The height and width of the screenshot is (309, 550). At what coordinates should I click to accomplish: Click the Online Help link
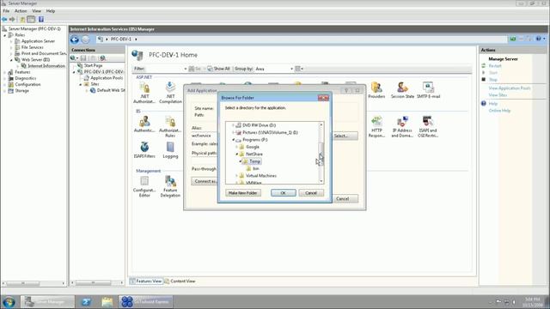tap(499, 111)
